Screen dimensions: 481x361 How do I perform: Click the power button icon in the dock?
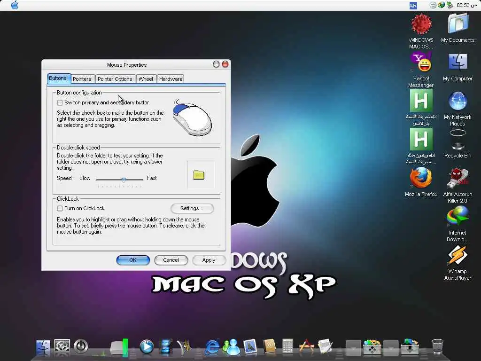coord(81,346)
